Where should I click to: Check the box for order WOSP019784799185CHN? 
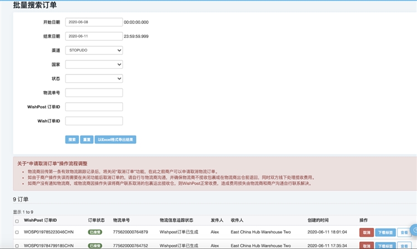(x=17, y=246)
